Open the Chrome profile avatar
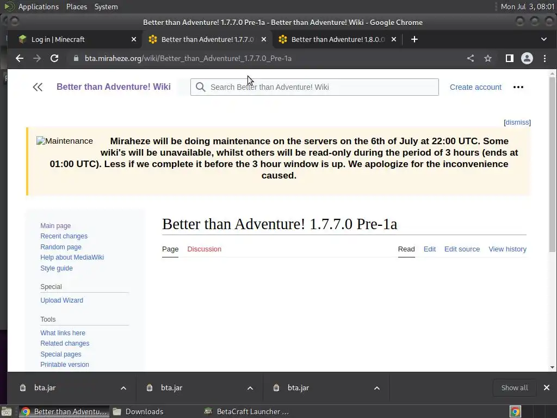This screenshot has width=557, height=418. tap(527, 58)
